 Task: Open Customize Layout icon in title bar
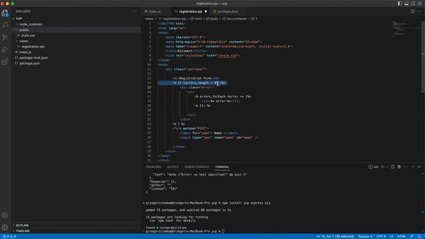420,3
